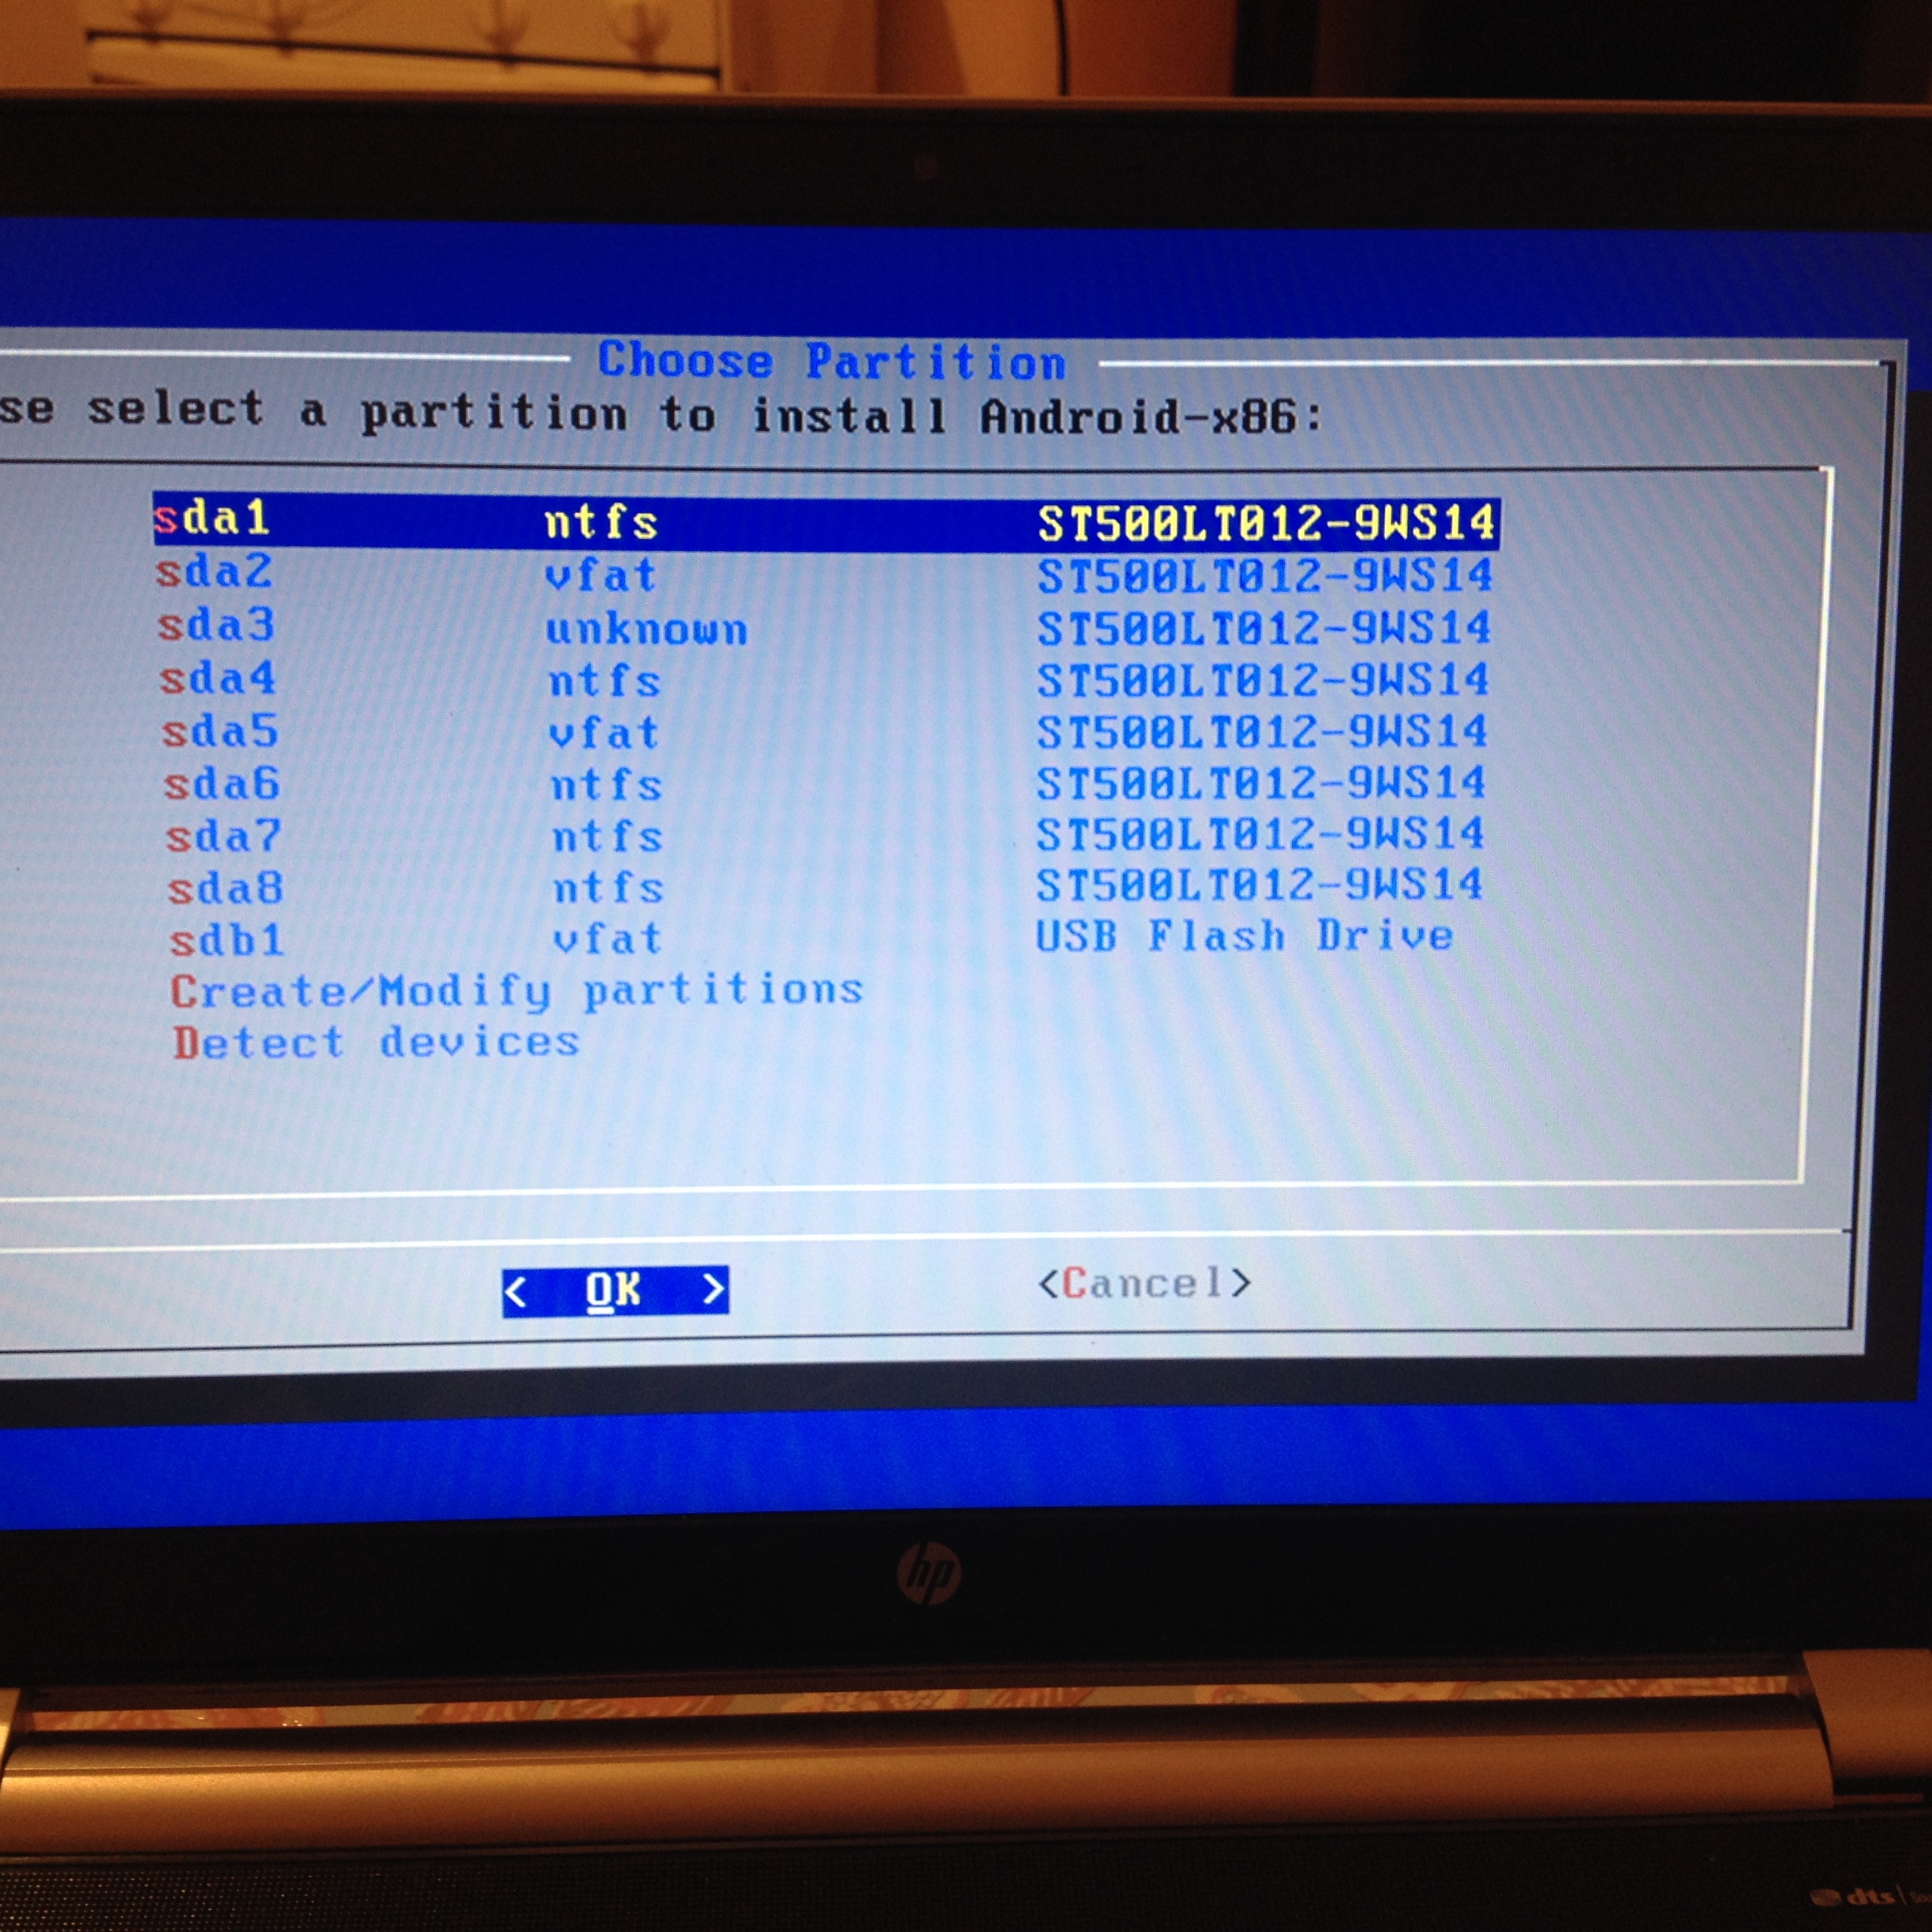Open Create/Modify partitions option
The image size is (1932, 1932).
click(x=516, y=991)
